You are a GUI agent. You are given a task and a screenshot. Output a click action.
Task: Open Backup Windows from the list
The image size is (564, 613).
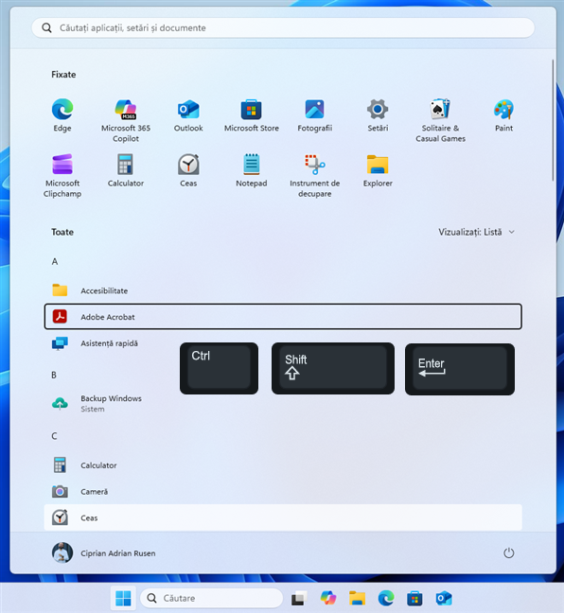283,403
